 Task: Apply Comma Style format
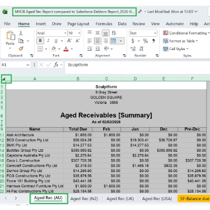(153, 41)
